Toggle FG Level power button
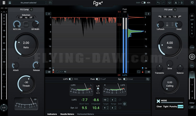 coord(175,9)
